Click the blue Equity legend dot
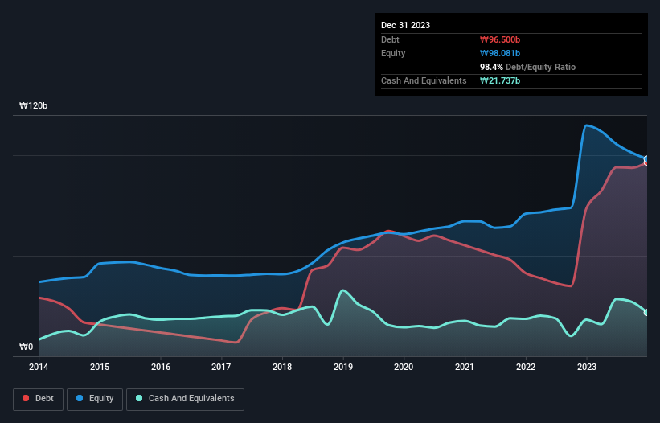 [x=80, y=398]
